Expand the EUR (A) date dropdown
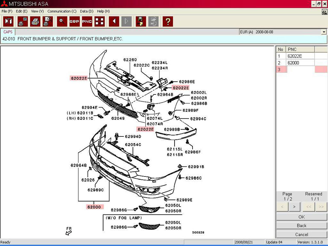 324,32
